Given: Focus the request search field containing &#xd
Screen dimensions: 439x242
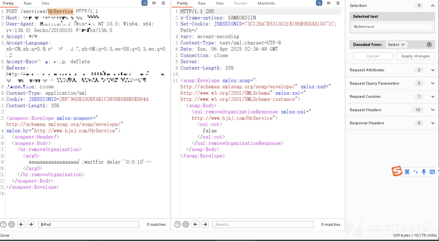Looking at the screenshot, I should [x=89, y=225].
